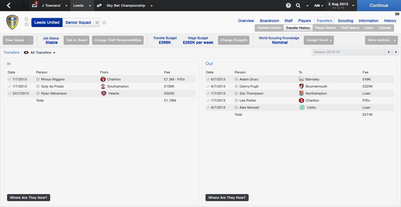
Task: Expand the More Actions menu
Action: 381,40
